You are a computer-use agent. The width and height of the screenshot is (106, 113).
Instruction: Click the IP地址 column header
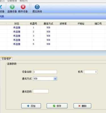click(x=81, y=23)
